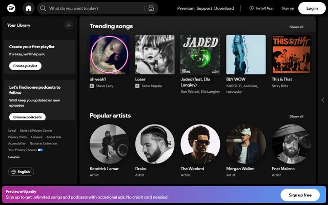Open Accessibility link
328x205 pixels.
[x=17, y=143]
